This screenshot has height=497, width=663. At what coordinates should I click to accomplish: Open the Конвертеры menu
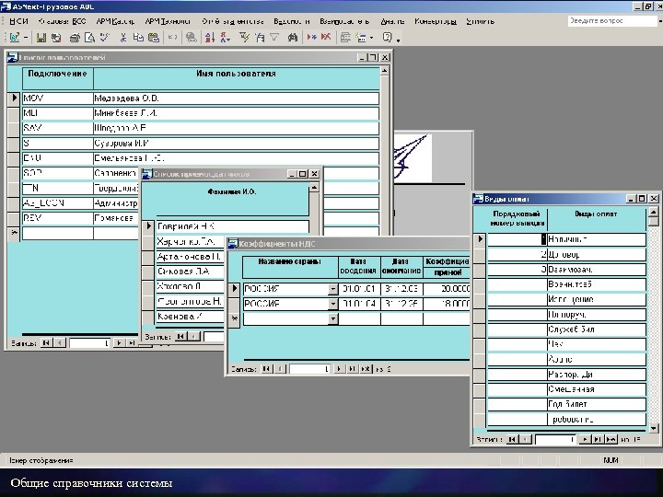435,20
